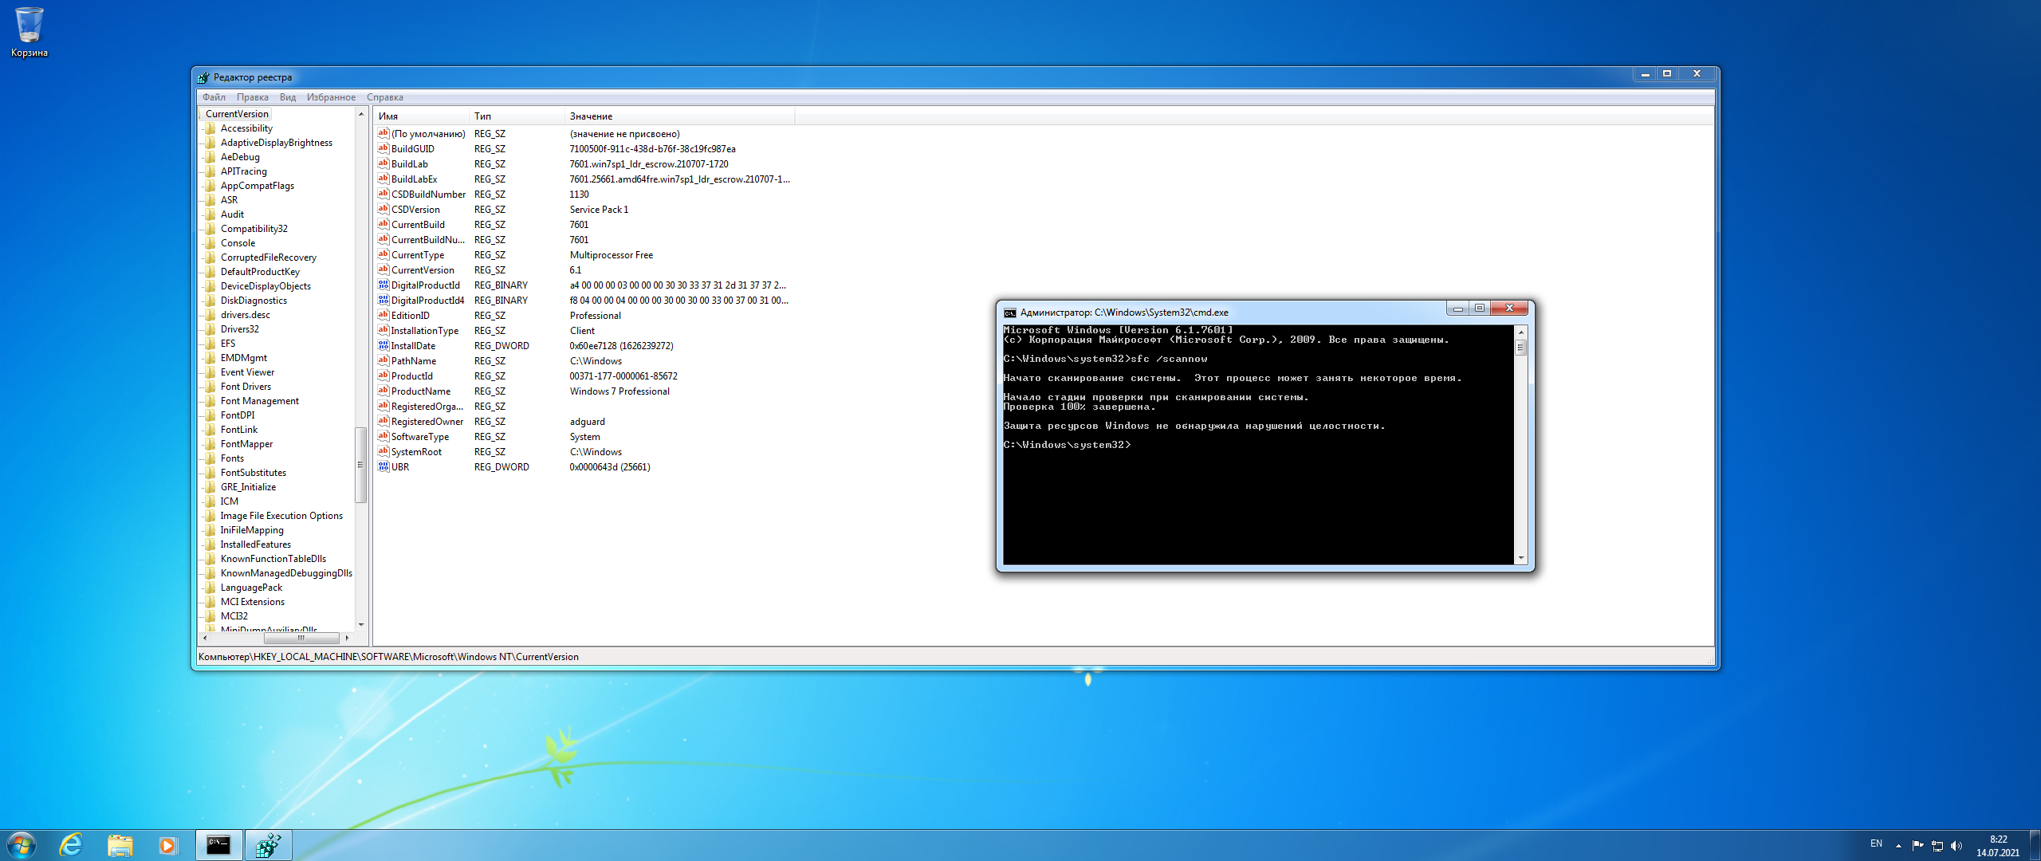Select the Console folder icon
The width and height of the screenshot is (2041, 861).
[210, 243]
